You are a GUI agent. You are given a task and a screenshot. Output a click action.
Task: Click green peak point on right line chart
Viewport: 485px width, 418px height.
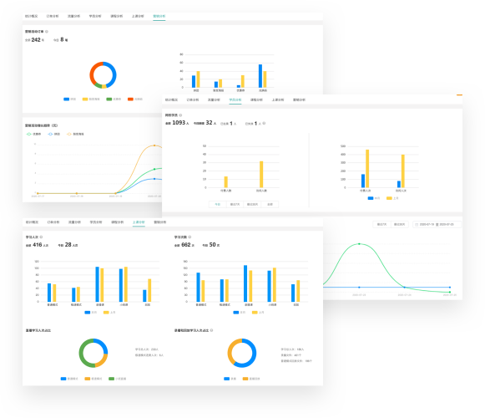(x=359, y=244)
